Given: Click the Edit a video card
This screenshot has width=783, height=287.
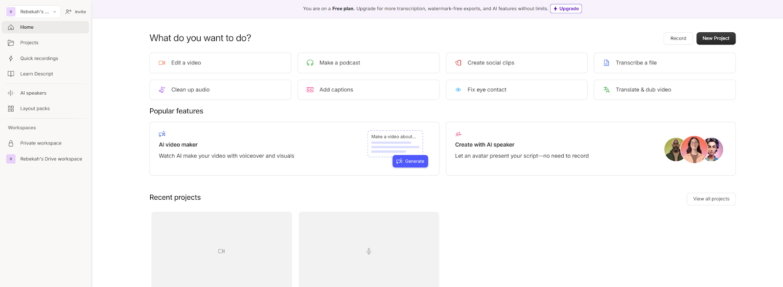Looking at the screenshot, I should 220,63.
